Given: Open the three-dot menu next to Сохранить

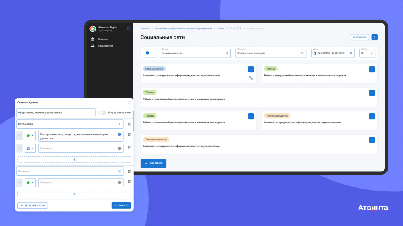Looking at the screenshot, I should point(374,37).
